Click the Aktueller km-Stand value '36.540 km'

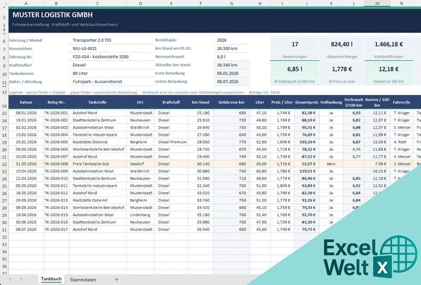[x=231, y=65]
